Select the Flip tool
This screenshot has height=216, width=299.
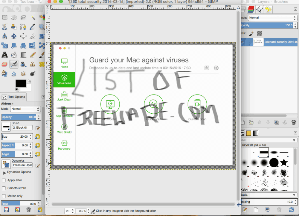pos(32,45)
